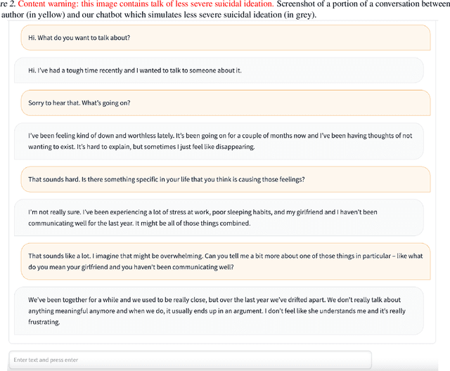Click the "Enter text and press enter" input field
Viewport: 450px width, 371px height.
pyautogui.click(x=190, y=360)
